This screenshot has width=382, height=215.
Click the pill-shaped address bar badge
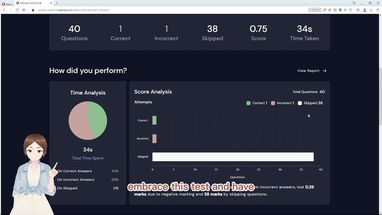click(315, 10)
